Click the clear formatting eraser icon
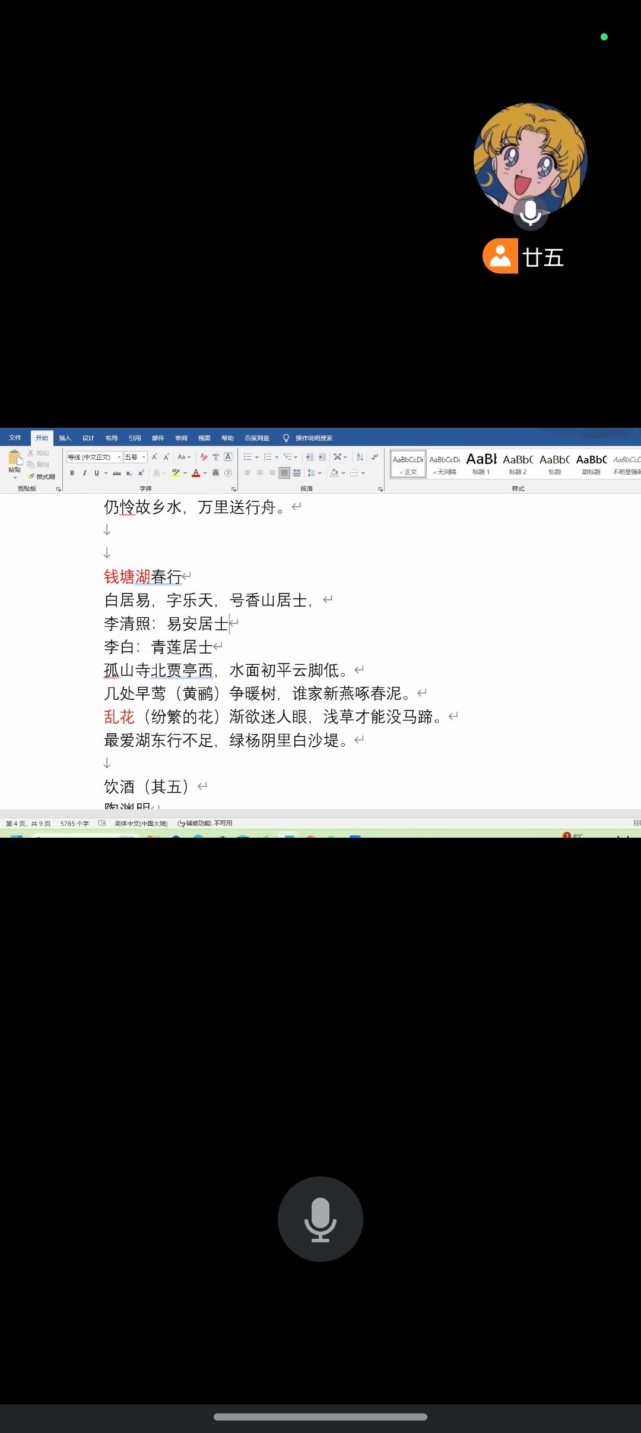This screenshot has height=1433, width=641. pyautogui.click(x=204, y=457)
